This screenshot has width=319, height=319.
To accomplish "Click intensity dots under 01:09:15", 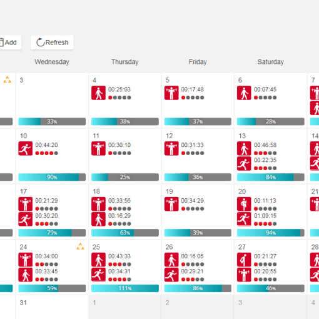I will (x=265, y=224).
